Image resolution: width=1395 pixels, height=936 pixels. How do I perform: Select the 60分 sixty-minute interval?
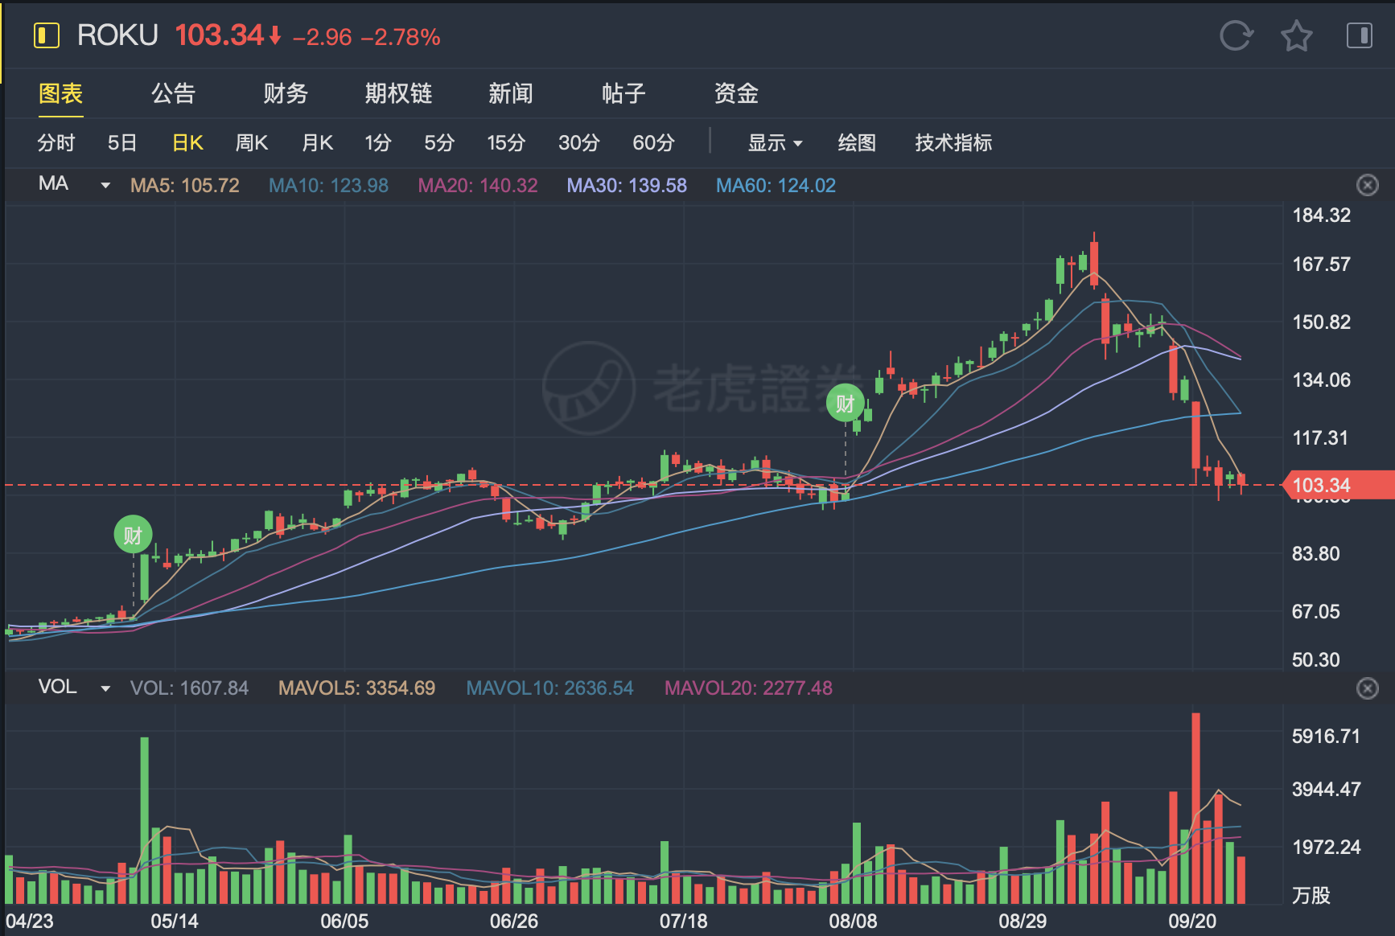click(653, 142)
